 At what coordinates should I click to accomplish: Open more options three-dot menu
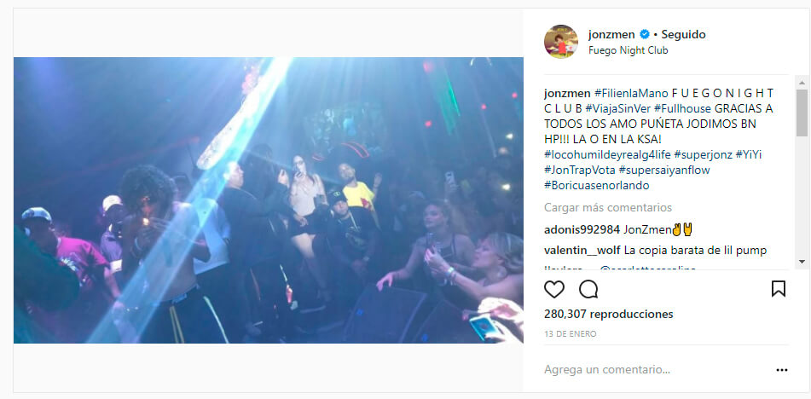[x=781, y=370]
